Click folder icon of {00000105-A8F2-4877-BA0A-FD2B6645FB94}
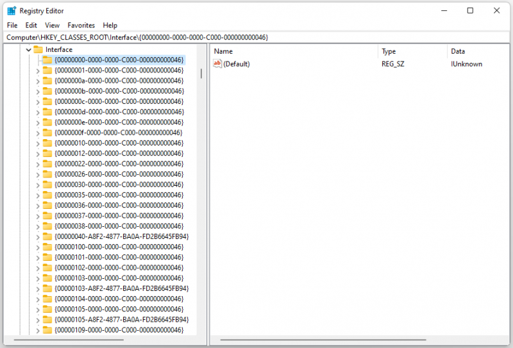Viewport: 513px width, 348px height. click(47, 320)
